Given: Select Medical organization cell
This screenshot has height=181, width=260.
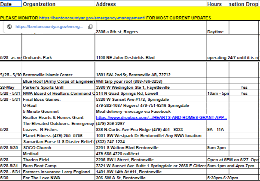Looking at the screenshot, I should coord(58,153).
